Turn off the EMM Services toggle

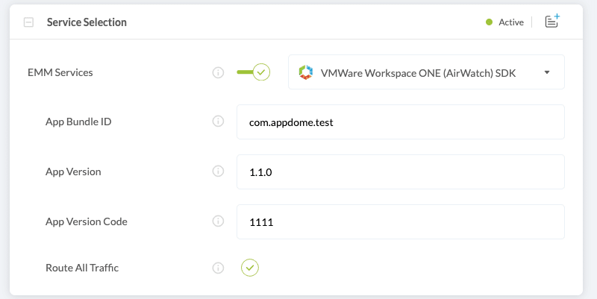(253, 72)
